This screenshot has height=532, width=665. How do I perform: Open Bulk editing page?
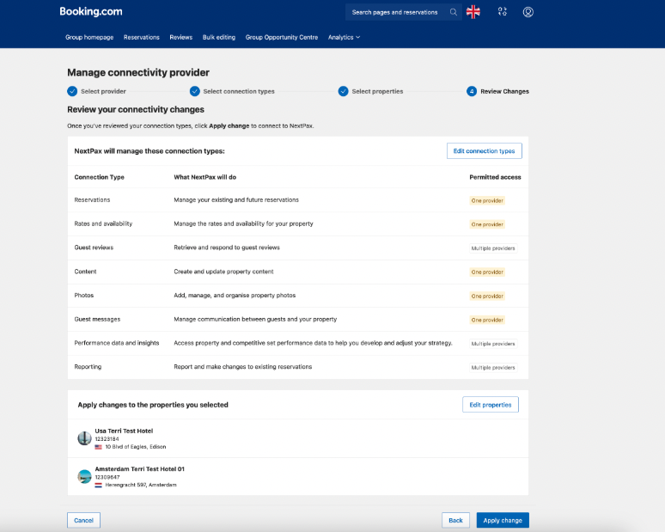coord(219,37)
